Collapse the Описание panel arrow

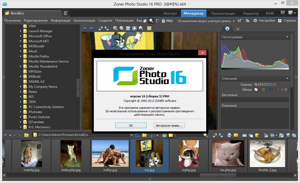(x=287, y=78)
